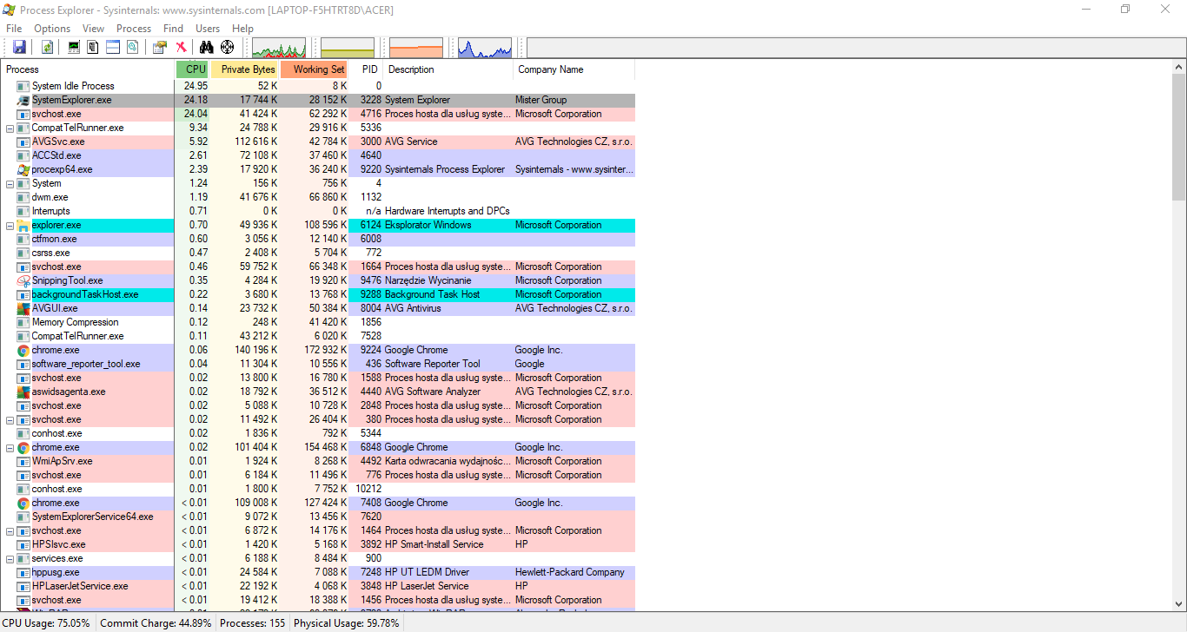The width and height of the screenshot is (1187, 632).
Task: Click Commit Charge 44.89% in status bar
Action: [x=156, y=623]
